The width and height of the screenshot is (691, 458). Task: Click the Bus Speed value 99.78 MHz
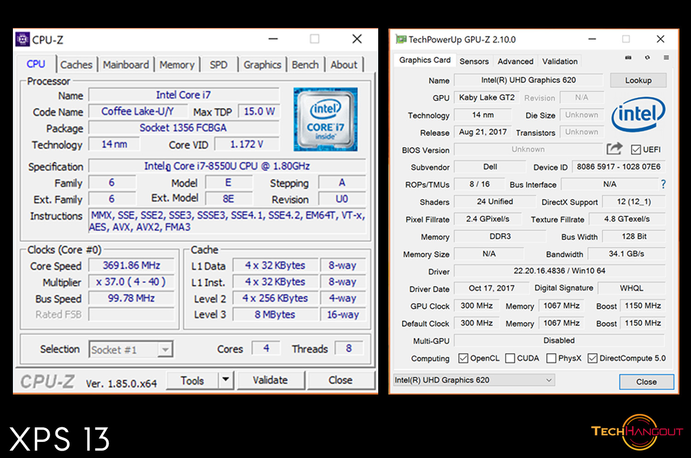[131, 298]
